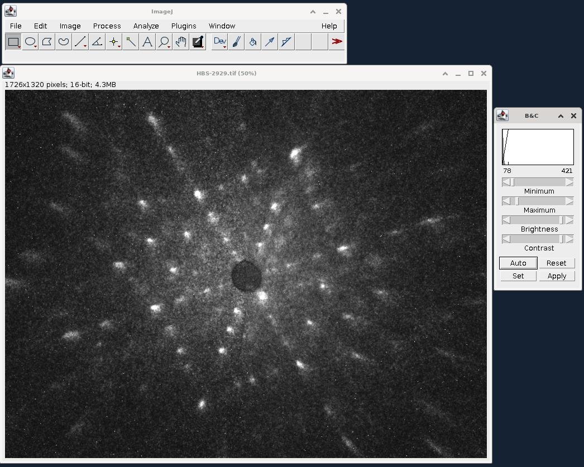Select the Rectangle selection tool
The image size is (584, 467).
(x=13, y=42)
